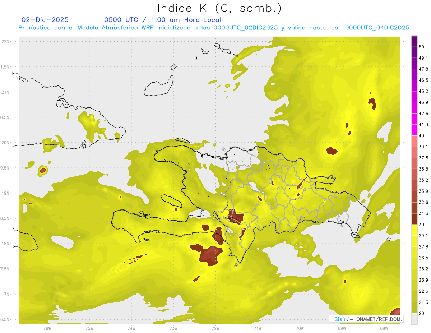Image resolution: width=431 pixels, height=333 pixels.
Task: Click the colorbar label '39.1'
Action: point(423,147)
